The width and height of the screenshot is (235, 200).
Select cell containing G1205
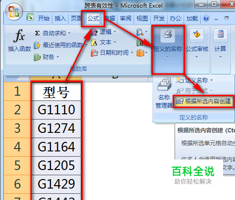pyautogui.click(x=56, y=166)
